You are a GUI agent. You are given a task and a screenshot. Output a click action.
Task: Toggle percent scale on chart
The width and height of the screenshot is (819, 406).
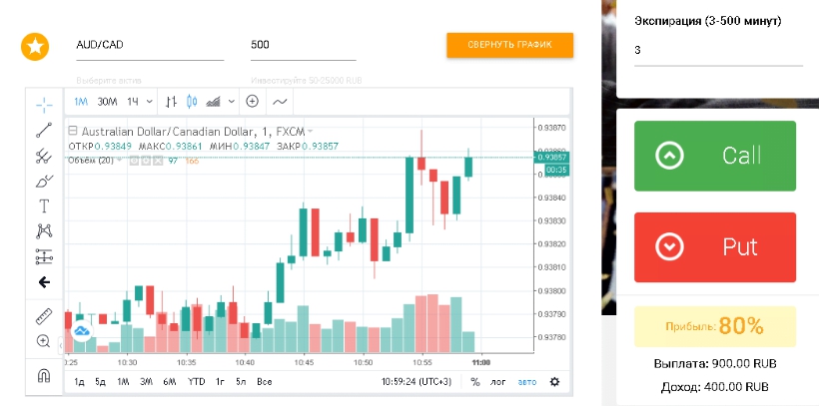[475, 381]
